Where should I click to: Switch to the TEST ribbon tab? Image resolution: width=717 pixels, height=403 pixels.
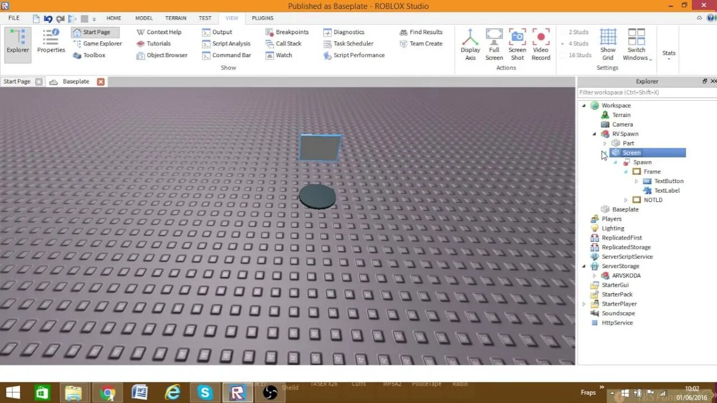[x=205, y=18]
